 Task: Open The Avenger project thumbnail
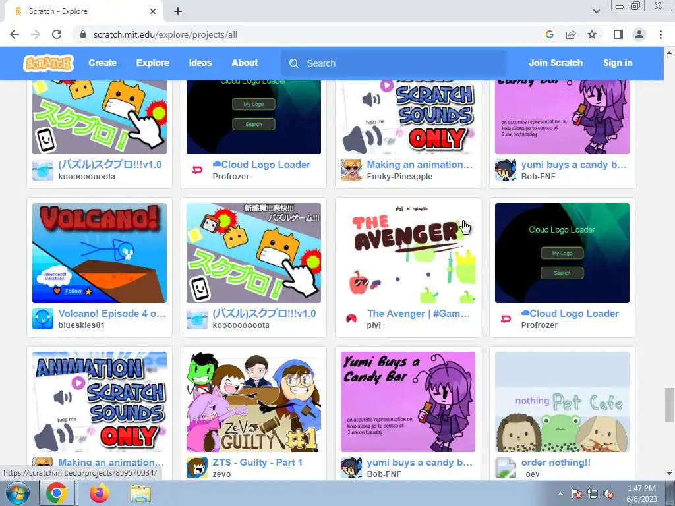point(407,253)
